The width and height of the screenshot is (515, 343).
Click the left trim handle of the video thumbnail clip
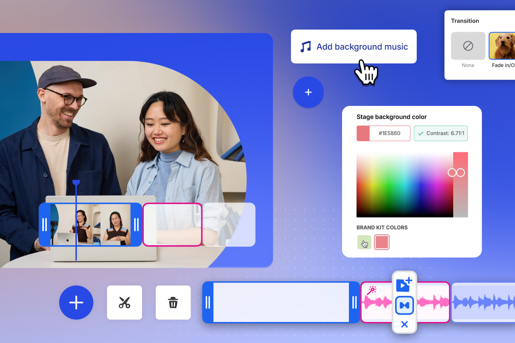click(45, 225)
